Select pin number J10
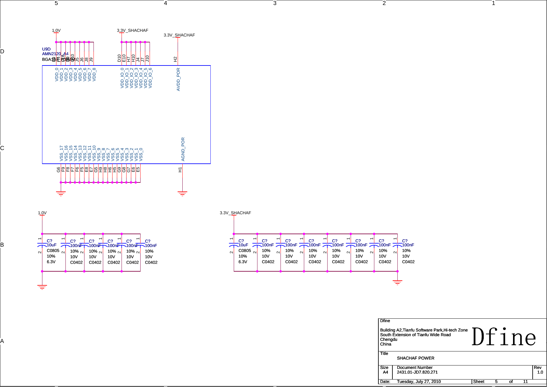Screen dimensions: 547x387 click(147, 58)
